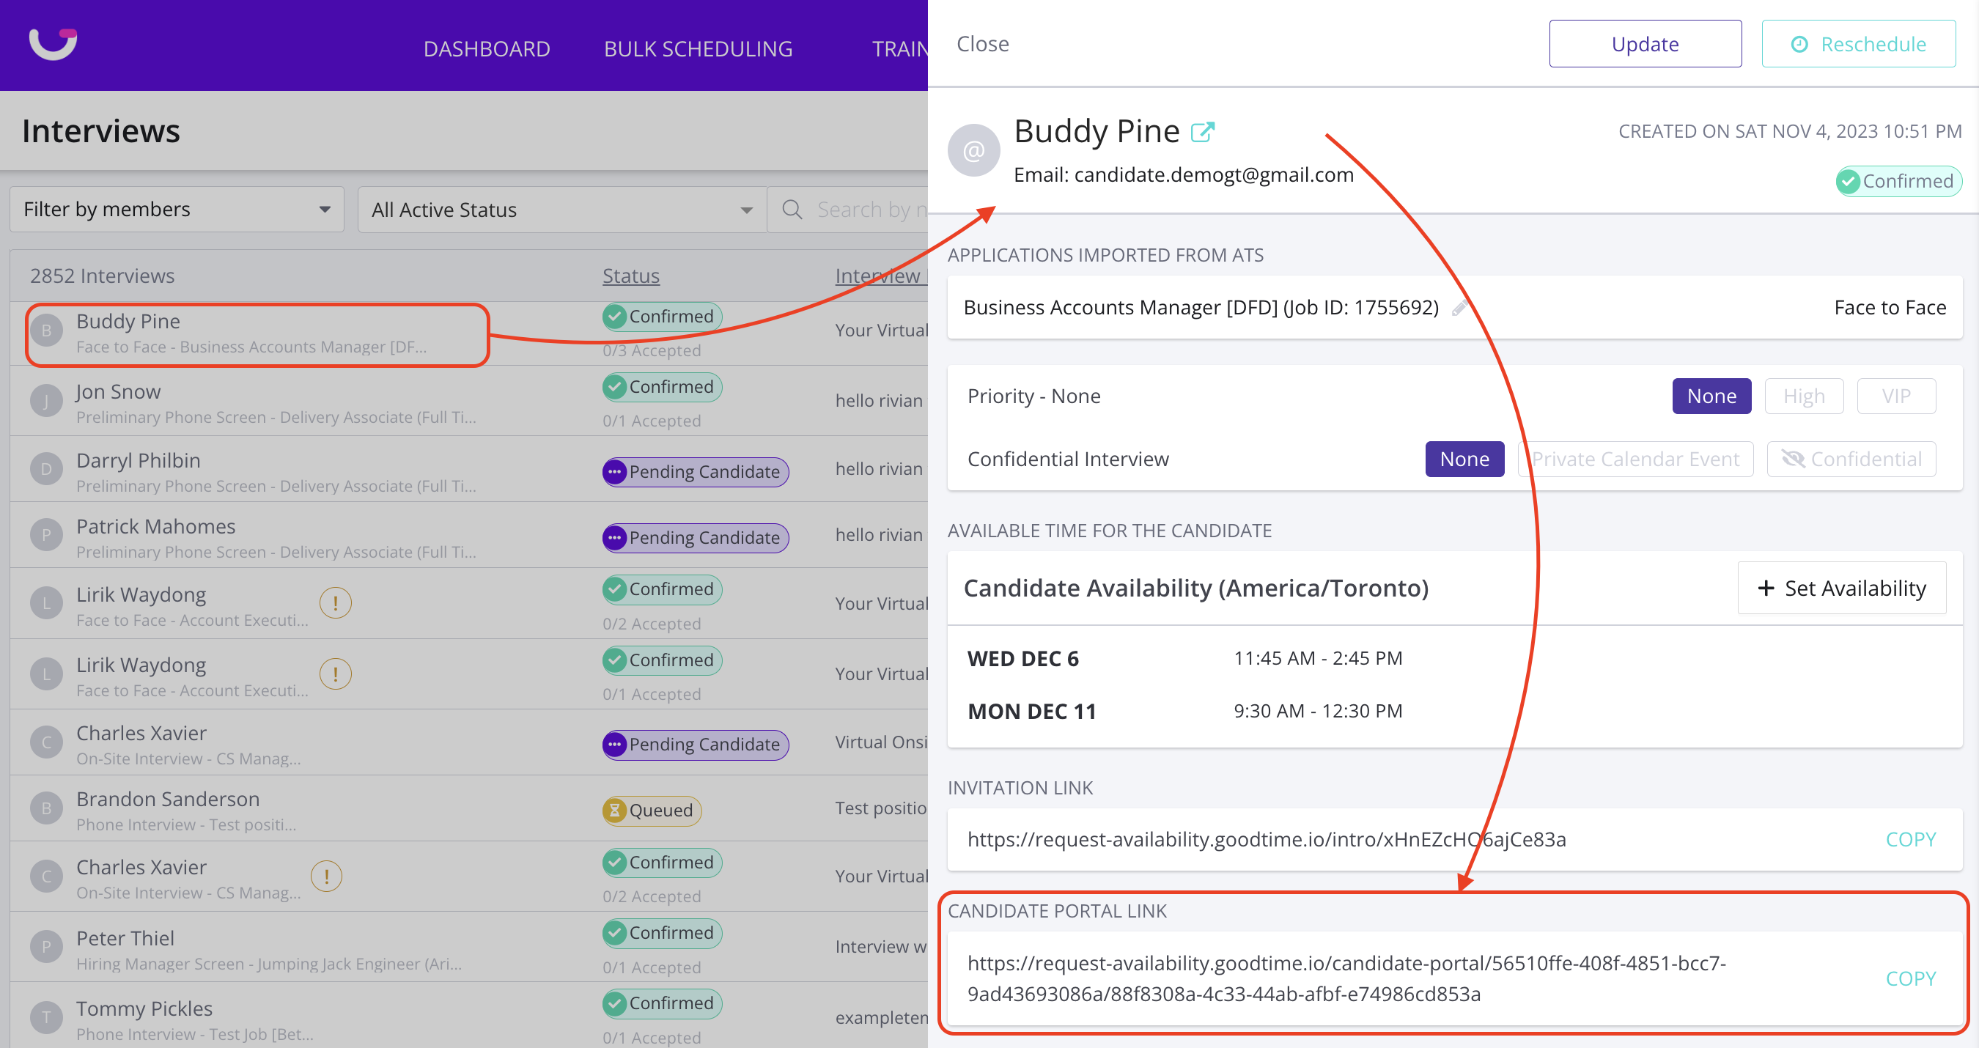Click the Set Availability button
Image resolution: width=1979 pixels, height=1048 pixels.
1841,588
